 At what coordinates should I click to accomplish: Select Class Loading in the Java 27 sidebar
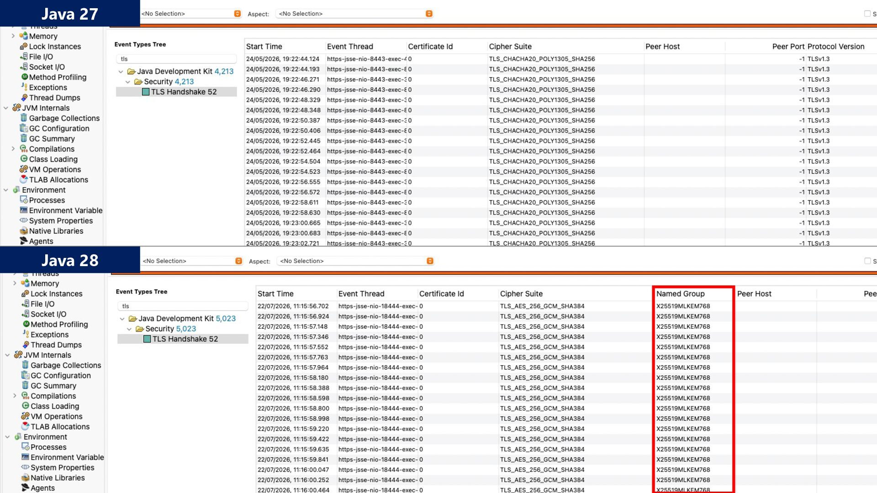tap(53, 159)
